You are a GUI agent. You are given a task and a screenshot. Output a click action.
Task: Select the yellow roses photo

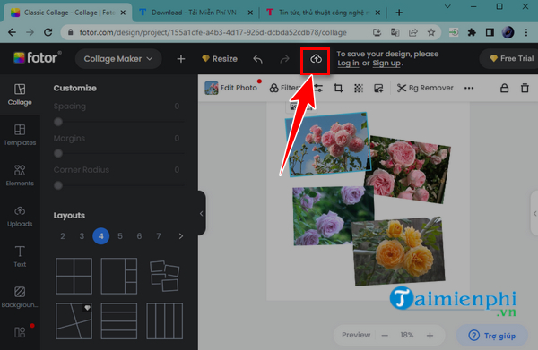pos(399,252)
